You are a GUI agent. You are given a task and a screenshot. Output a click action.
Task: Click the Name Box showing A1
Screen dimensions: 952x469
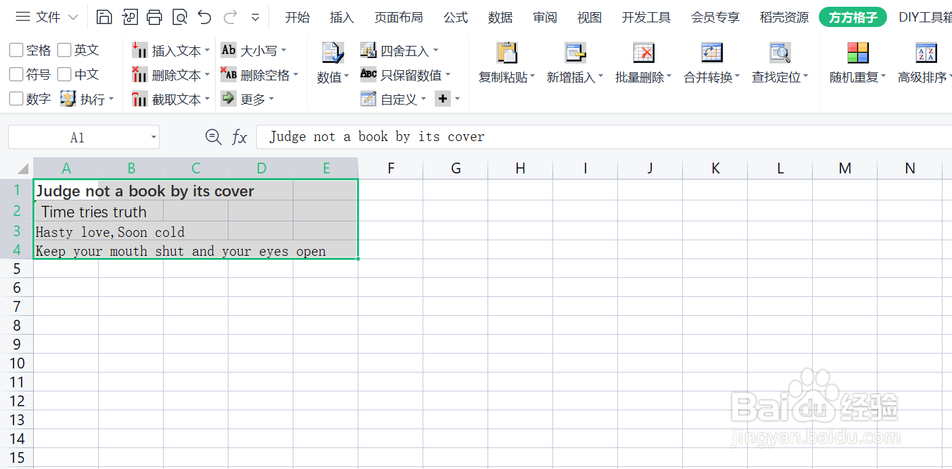click(77, 138)
